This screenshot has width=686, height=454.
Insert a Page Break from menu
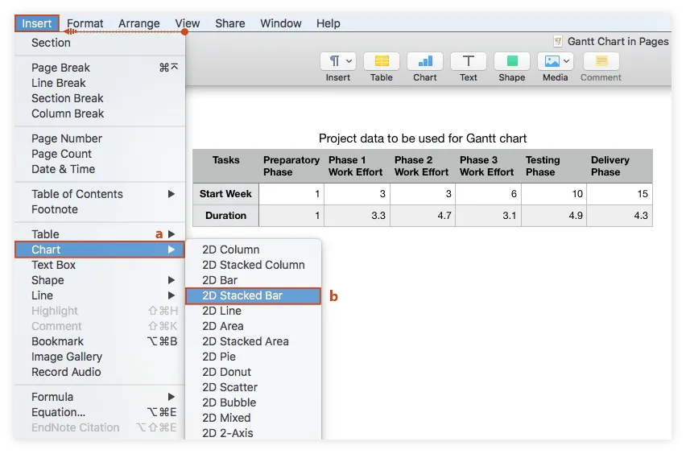[60, 68]
